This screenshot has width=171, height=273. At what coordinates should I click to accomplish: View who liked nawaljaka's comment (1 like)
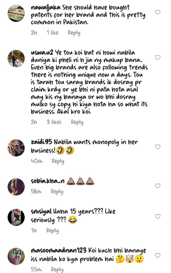coord(53,33)
